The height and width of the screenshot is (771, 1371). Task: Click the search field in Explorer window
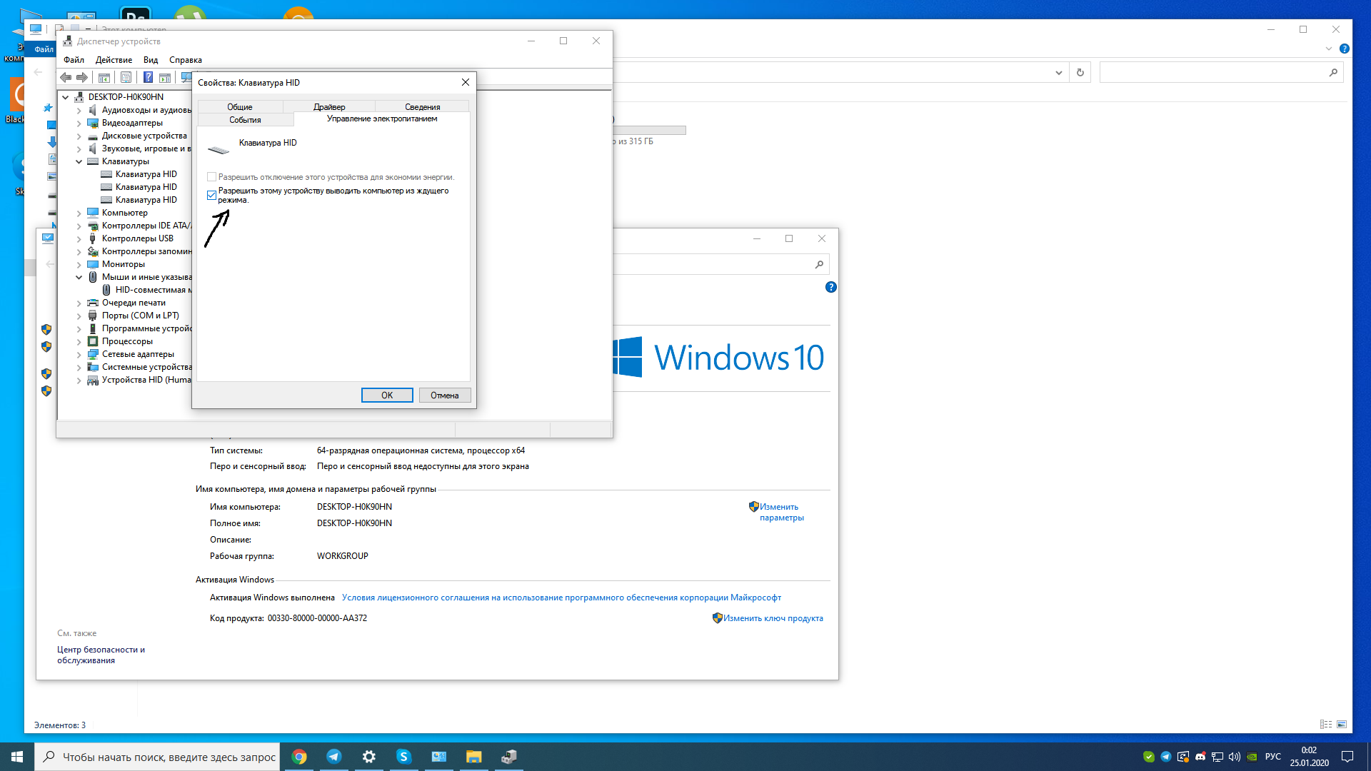[x=1221, y=72]
